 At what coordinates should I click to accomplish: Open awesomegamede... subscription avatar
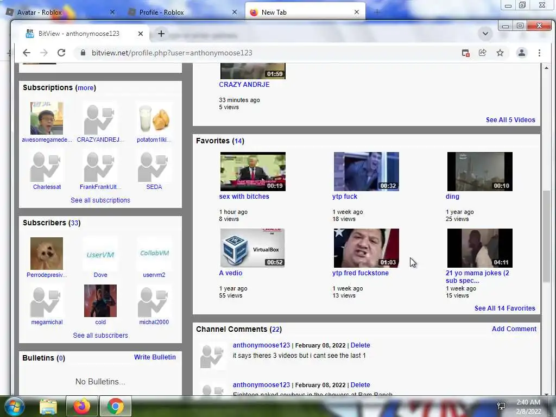47,118
